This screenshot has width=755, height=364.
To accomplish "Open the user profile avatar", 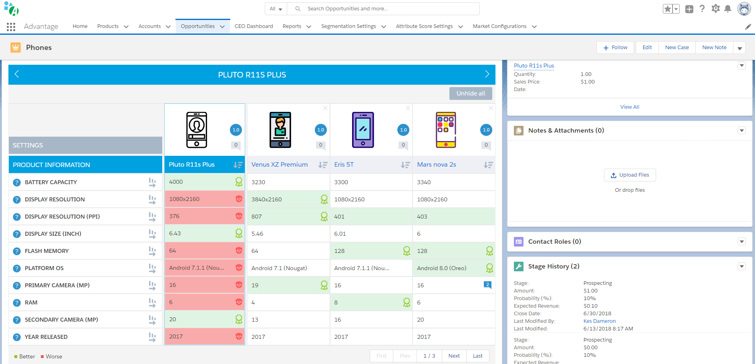I will 744,9.
